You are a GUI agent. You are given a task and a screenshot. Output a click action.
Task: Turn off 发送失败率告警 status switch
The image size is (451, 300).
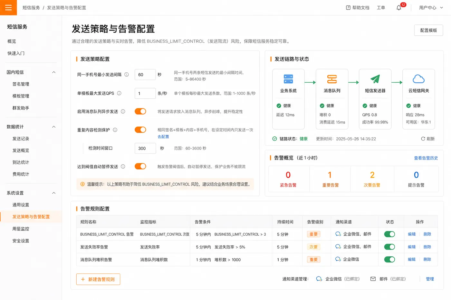389,247
